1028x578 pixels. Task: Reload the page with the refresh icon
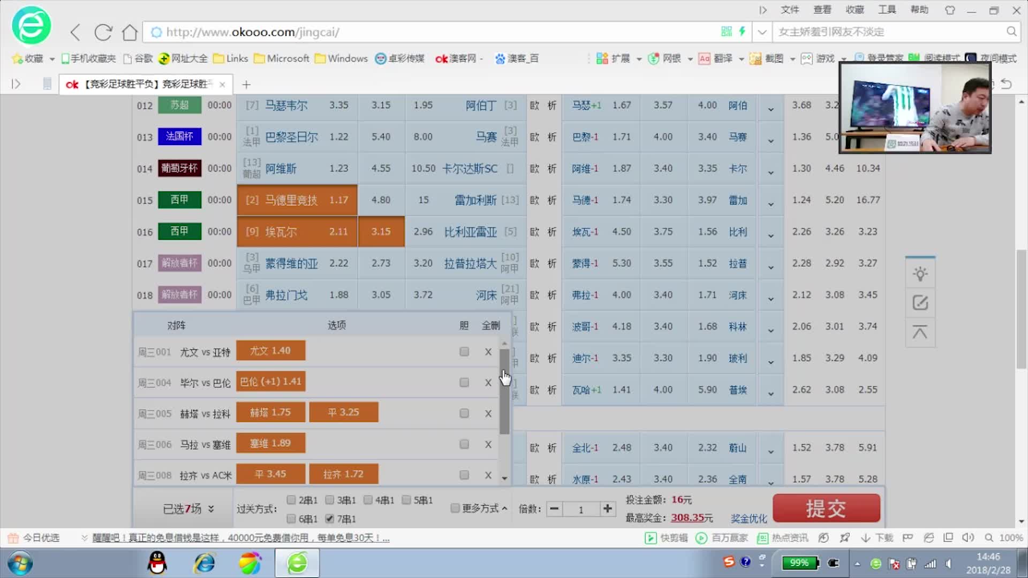pyautogui.click(x=103, y=32)
